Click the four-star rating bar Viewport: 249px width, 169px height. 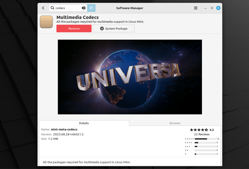[205, 143]
